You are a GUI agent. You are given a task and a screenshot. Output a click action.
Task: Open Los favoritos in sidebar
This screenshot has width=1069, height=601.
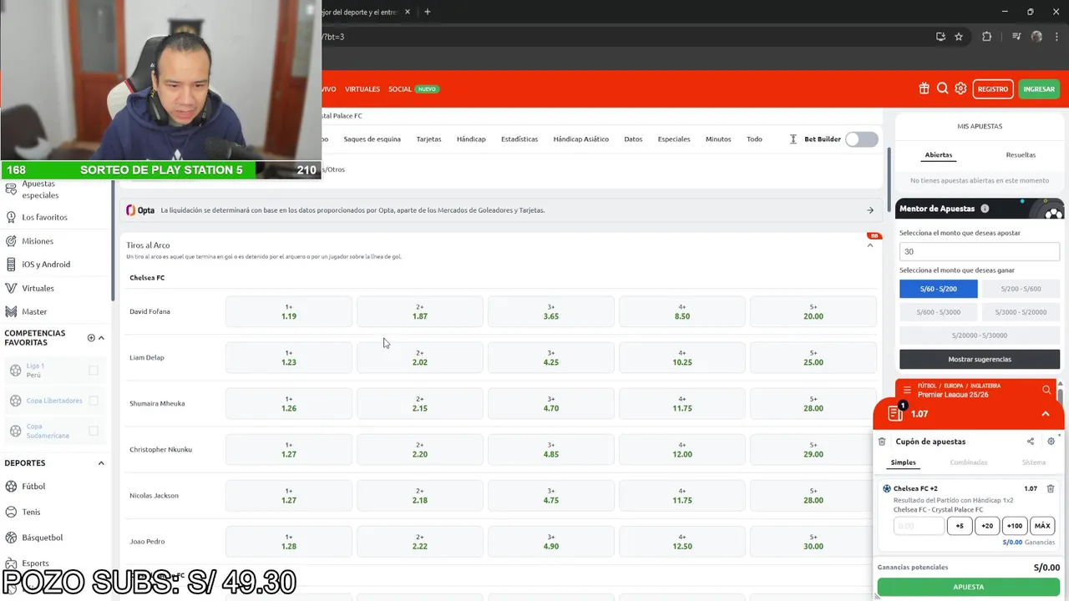point(44,217)
